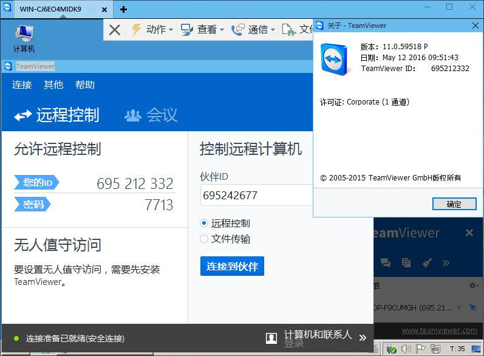Click the tray network computers icon
Screen dimensions: 484x356
435,349
